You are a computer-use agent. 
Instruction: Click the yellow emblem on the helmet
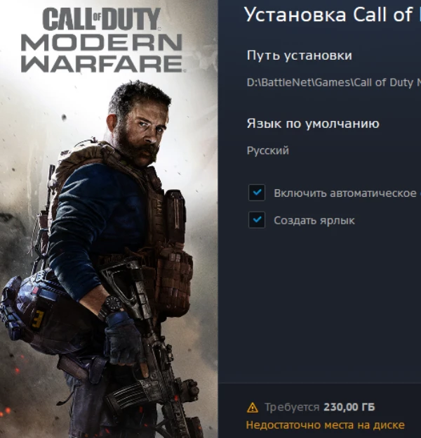point(38,318)
